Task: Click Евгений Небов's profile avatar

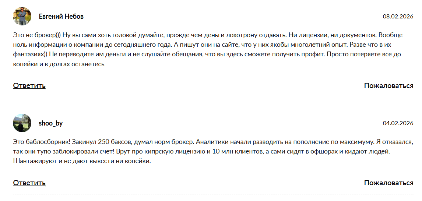Action: tap(22, 16)
